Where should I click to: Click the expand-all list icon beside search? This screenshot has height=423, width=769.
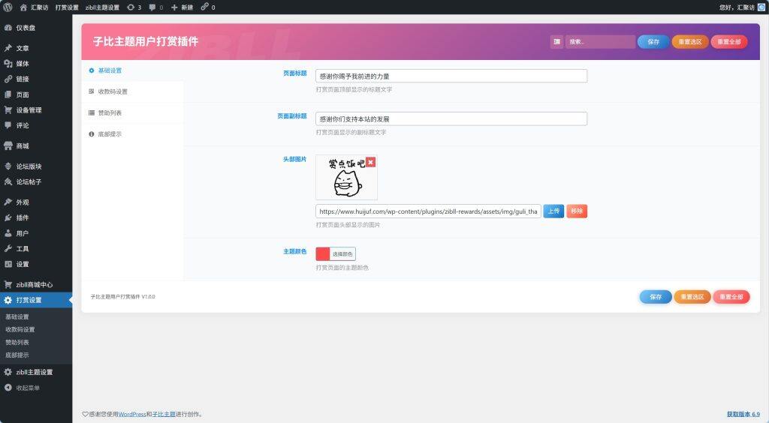coord(556,41)
